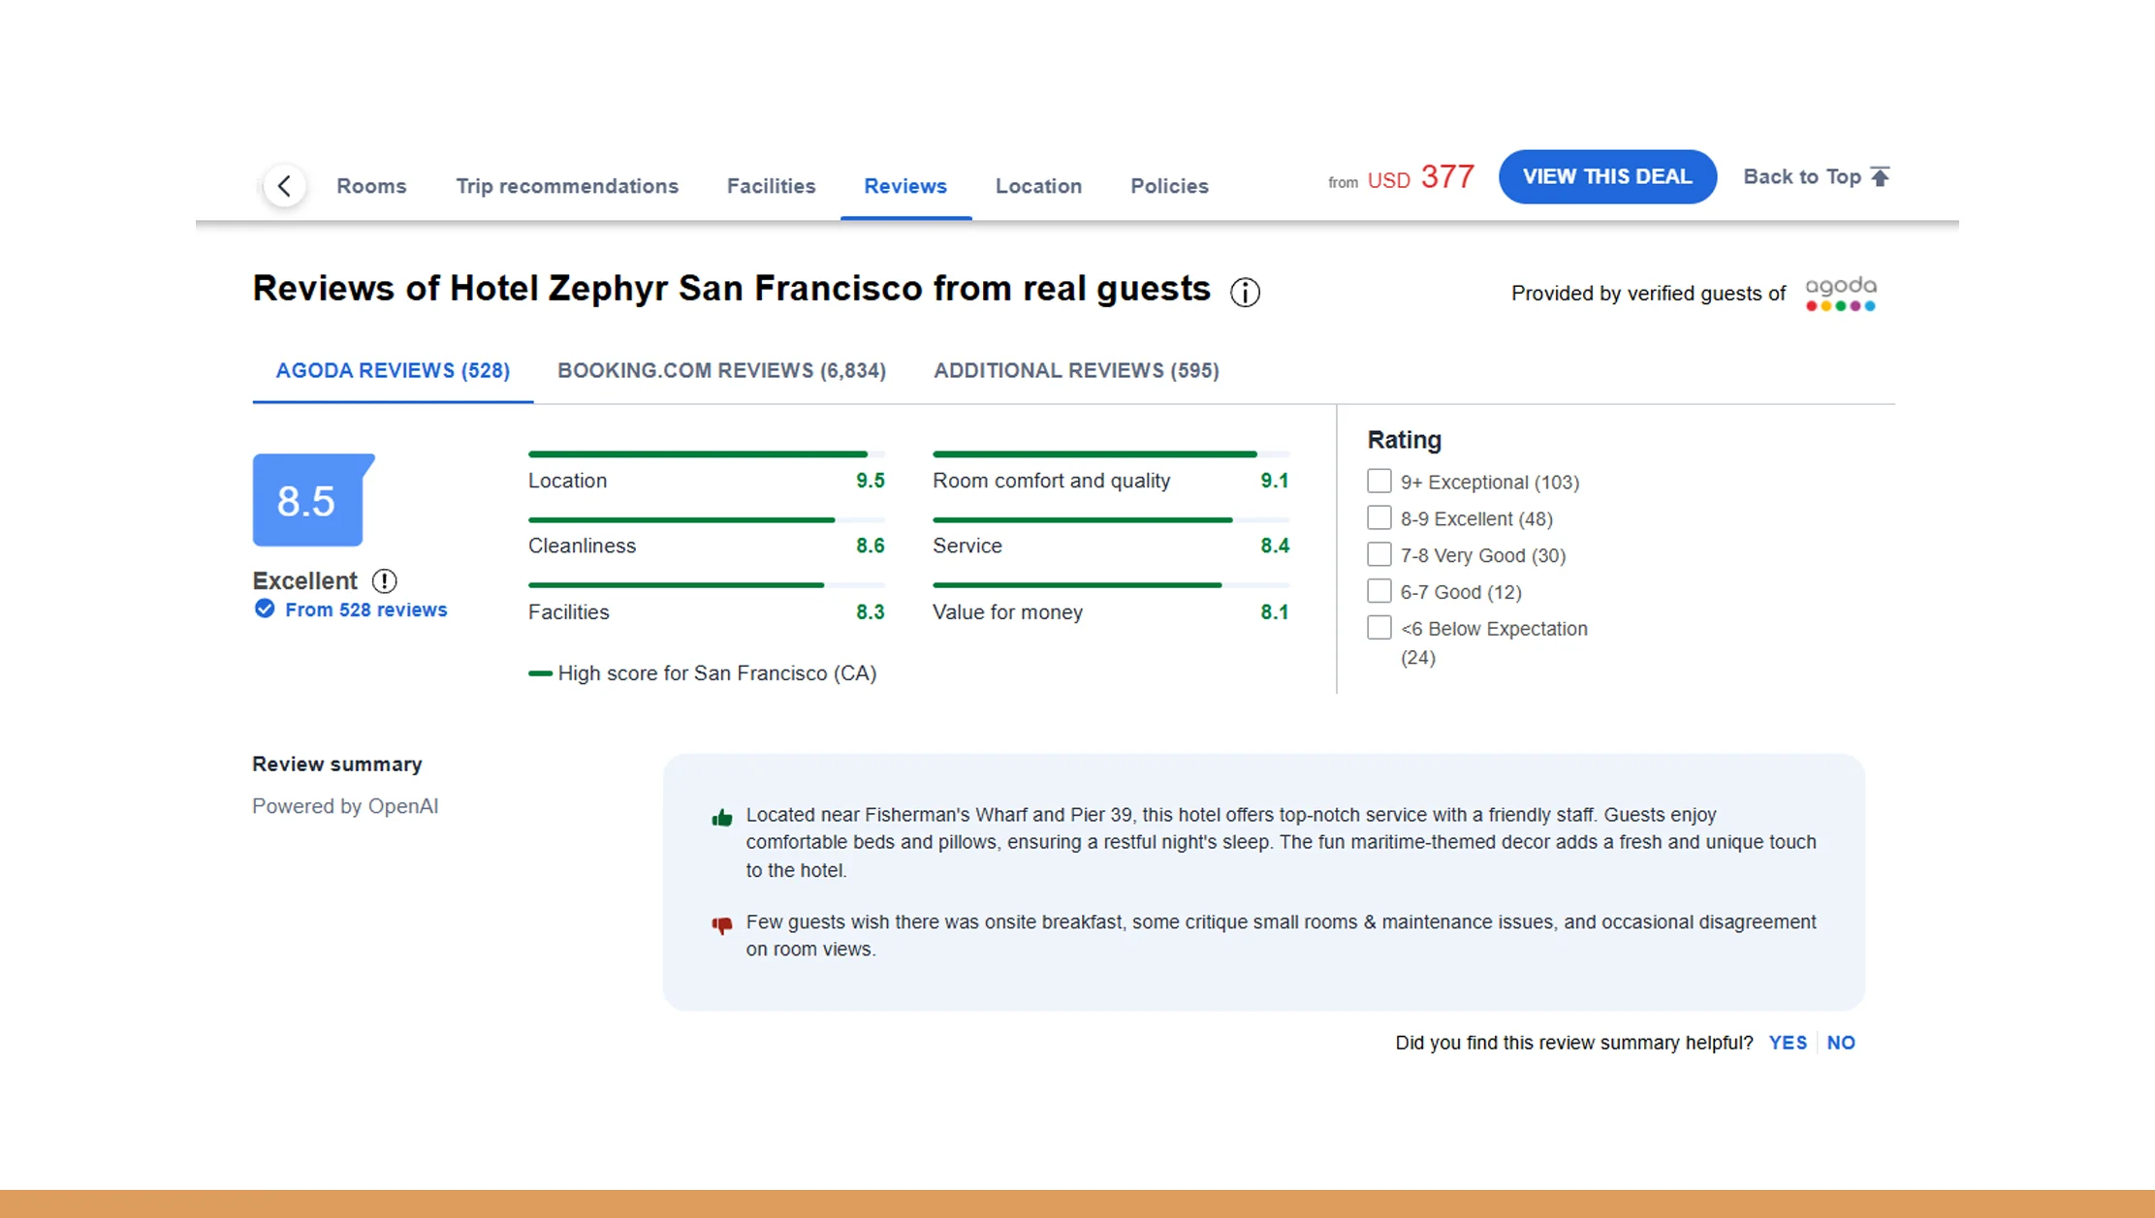Image resolution: width=2155 pixels, height=1218 pixels.
Task: Click the Back to Top arrow icon
Action: point(1880,175)
